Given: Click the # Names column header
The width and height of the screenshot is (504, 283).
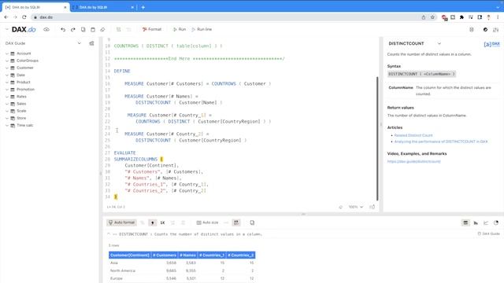Looking at the screenshot, I should 187,255.
